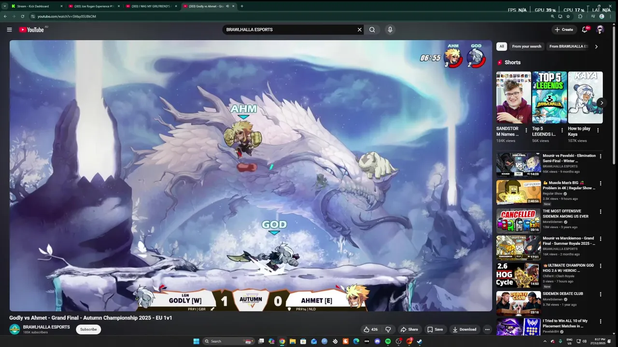Open a new Chrome tab
The image size is (618, 347).
242,6
